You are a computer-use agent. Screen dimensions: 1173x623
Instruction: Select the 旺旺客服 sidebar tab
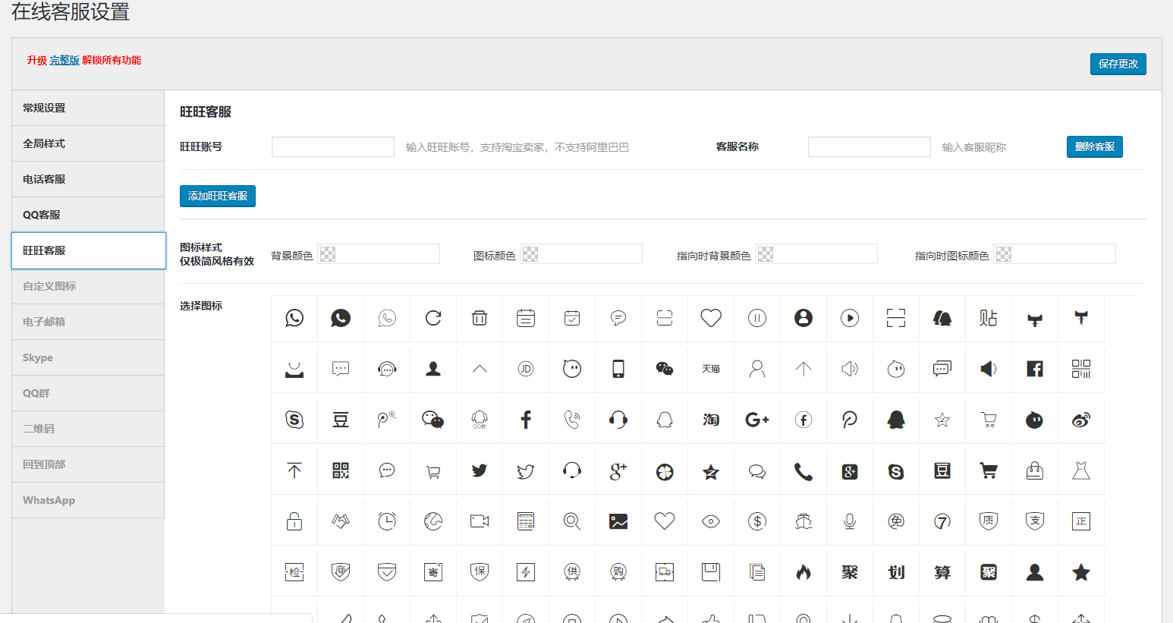click(88, 250)
